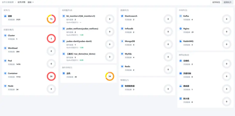Click the 物理服务器 alert ring showing 0
Viewport: 235px width, 116px height.
point(168,89)
